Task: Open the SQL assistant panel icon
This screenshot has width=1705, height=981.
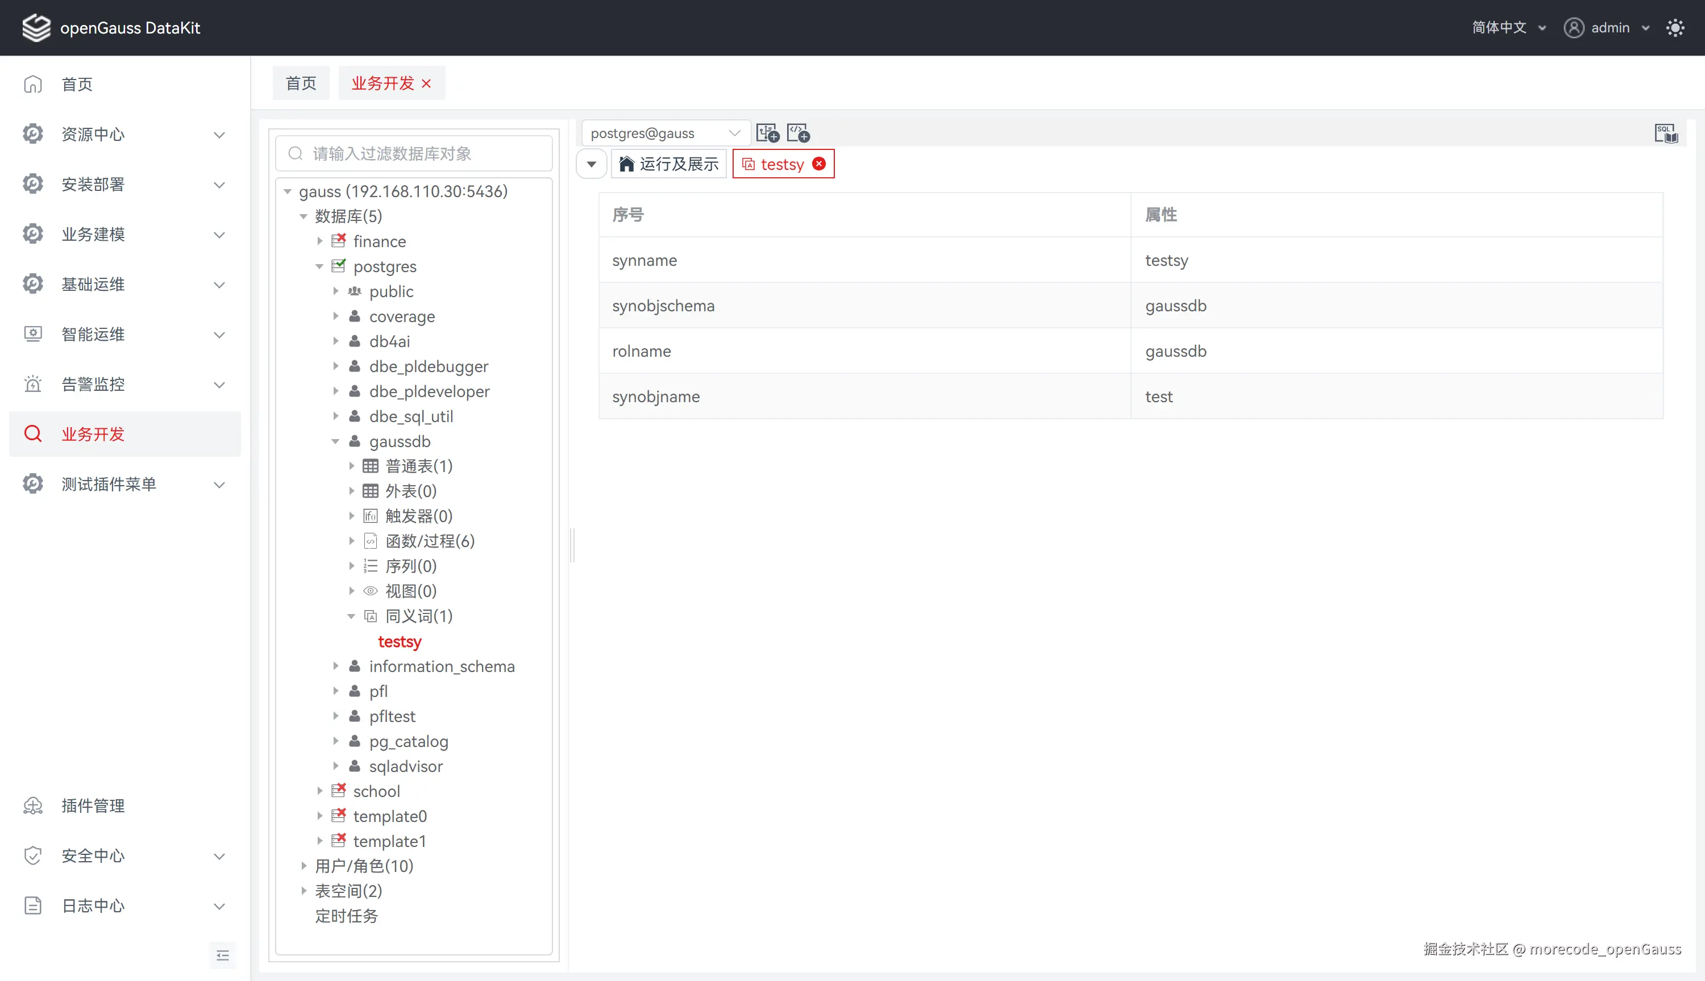Action: (x=1665, y=133)
